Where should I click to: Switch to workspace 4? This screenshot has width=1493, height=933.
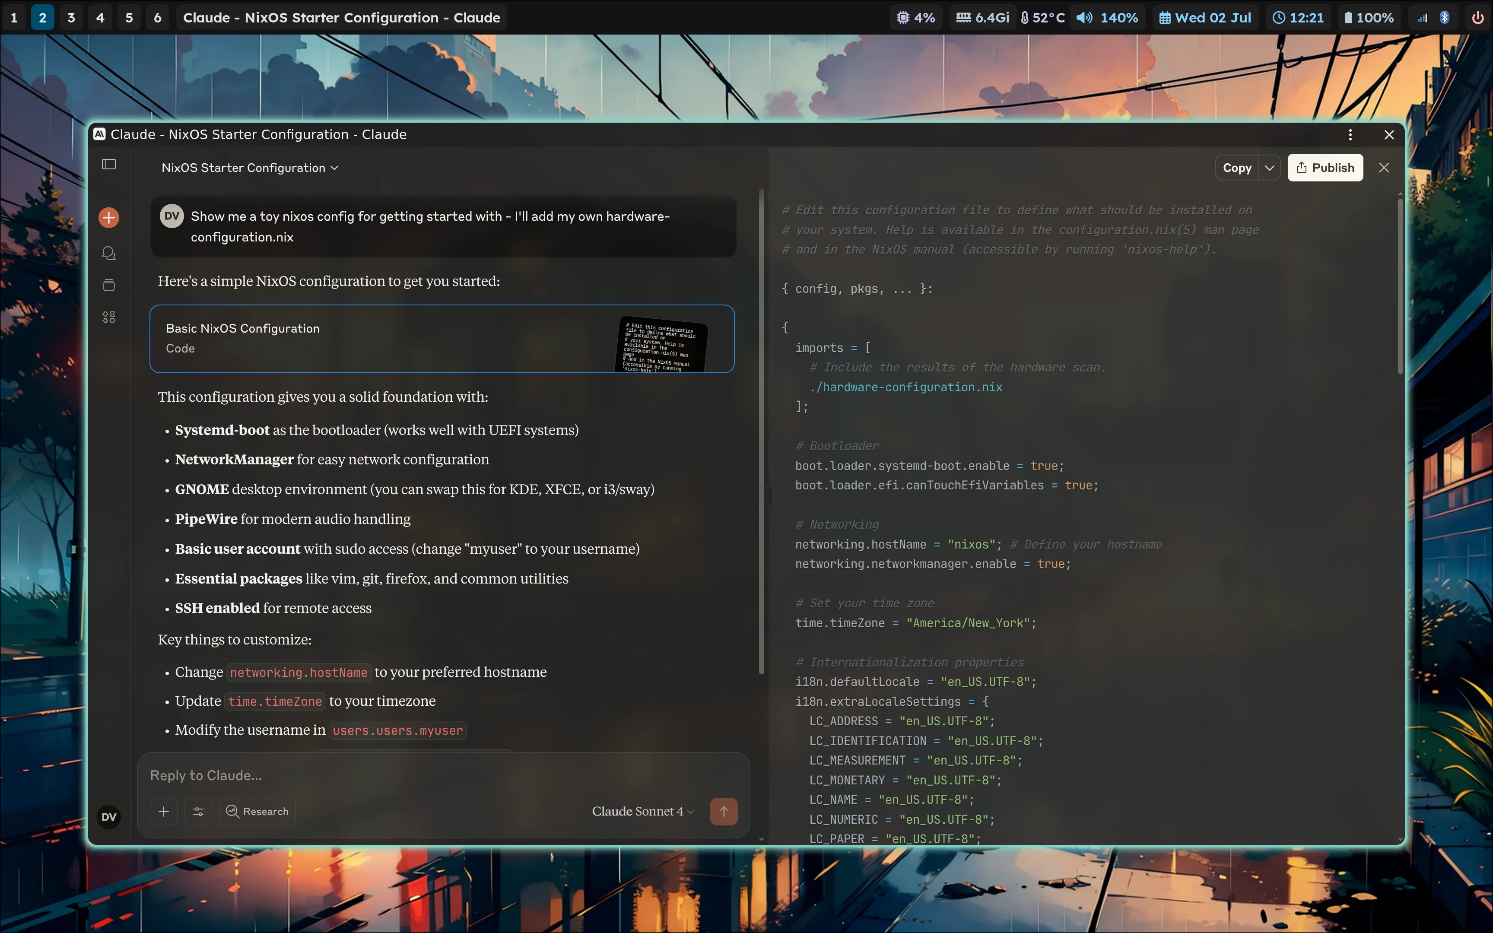pos(100,17)
